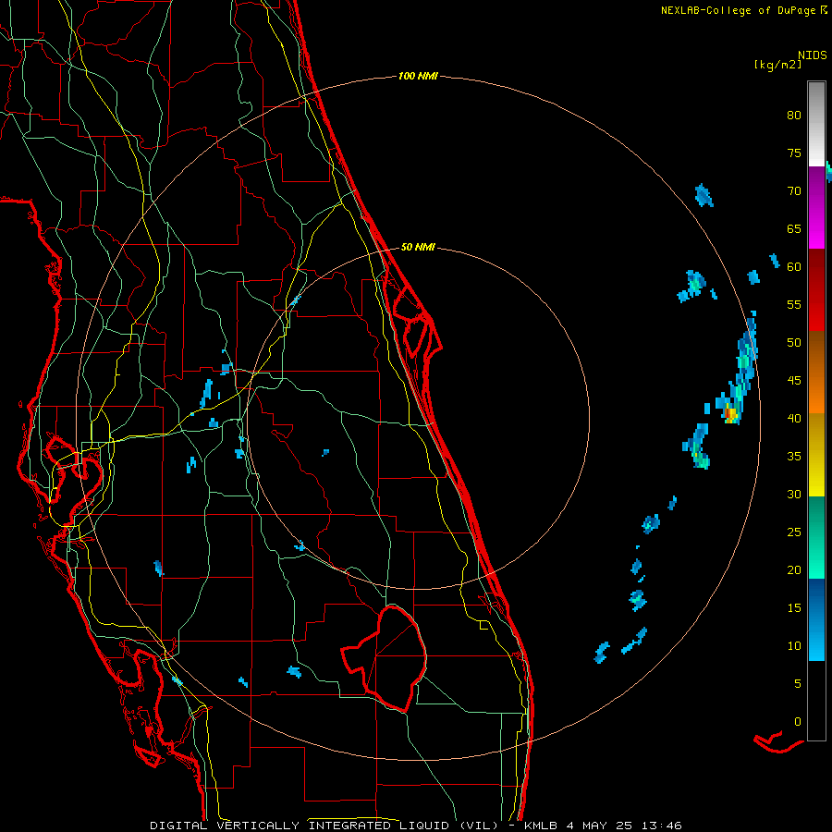This screenshot has width=832, height=832.
Task: Click the '55' value on the color scale
Action: (x=794, y=304)
